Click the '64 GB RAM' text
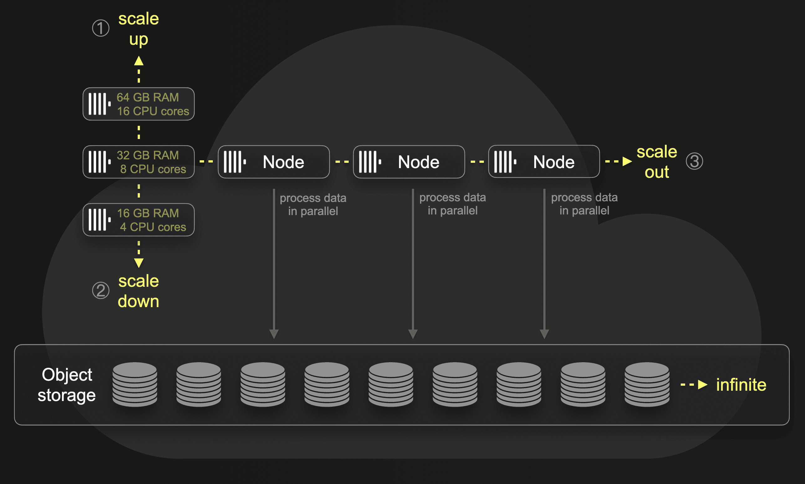The image size is (805, 484). pyautogui.click(x=148, y=97)
